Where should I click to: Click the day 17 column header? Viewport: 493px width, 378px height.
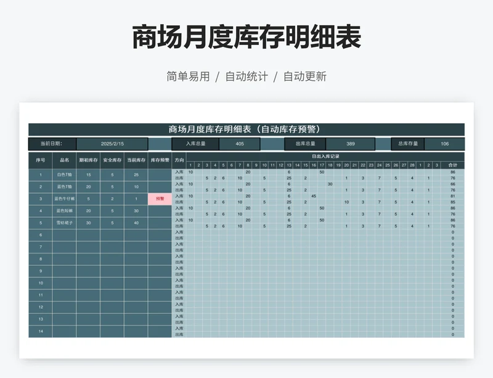pyautogui.click(x=322, y=165)
